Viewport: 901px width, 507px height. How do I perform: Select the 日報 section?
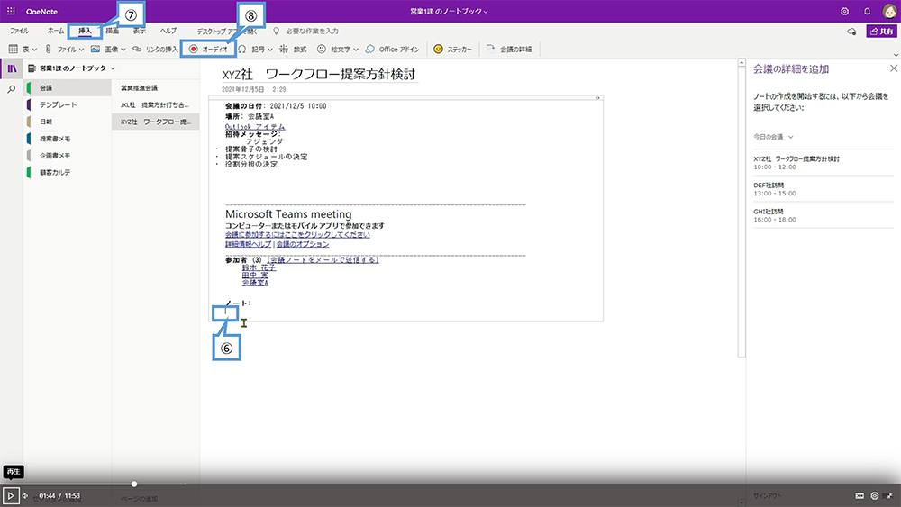click(x=68, y=122)
